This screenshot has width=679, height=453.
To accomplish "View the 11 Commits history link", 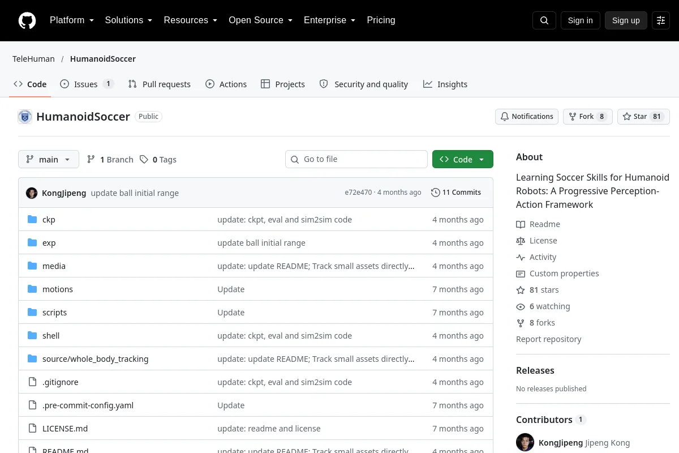I will point(456,193).
